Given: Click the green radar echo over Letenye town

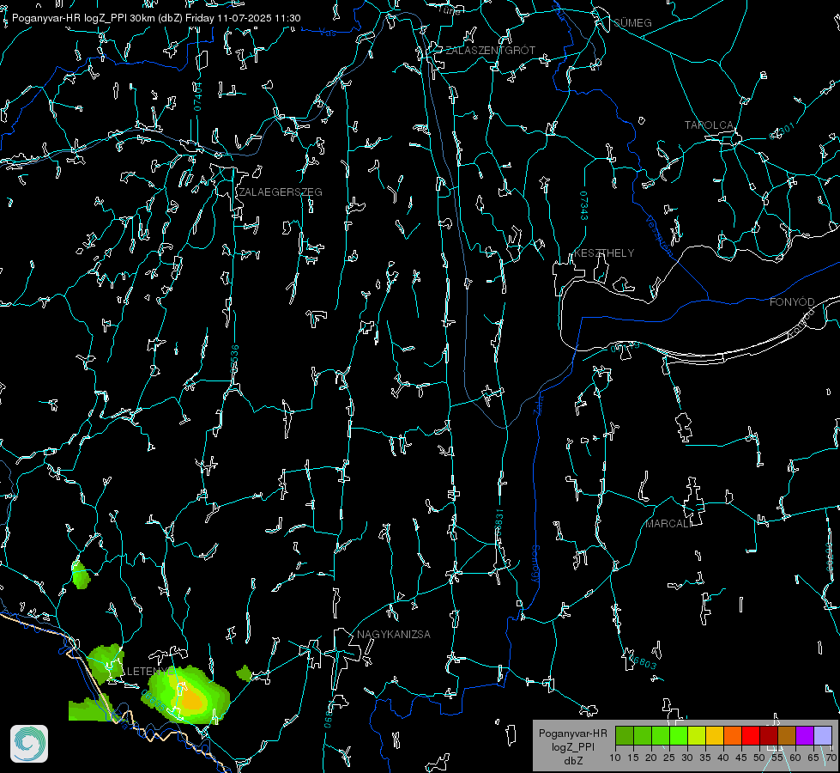Looking at the screenshot, I should 105,664.
